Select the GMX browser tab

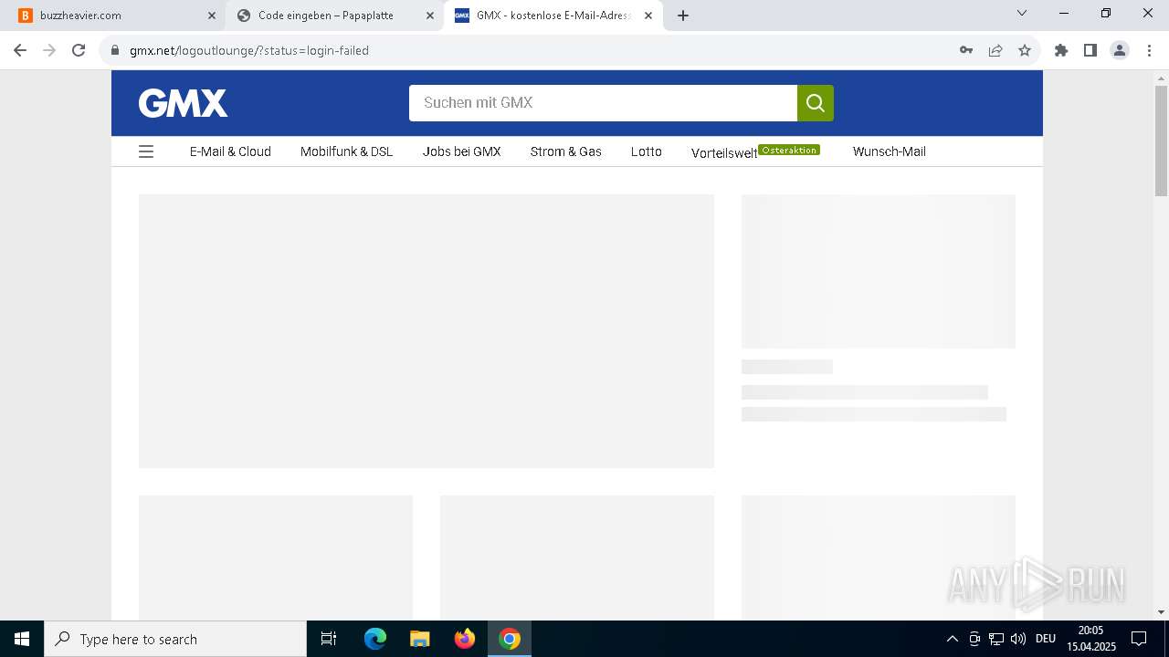(x=553, y=16)
